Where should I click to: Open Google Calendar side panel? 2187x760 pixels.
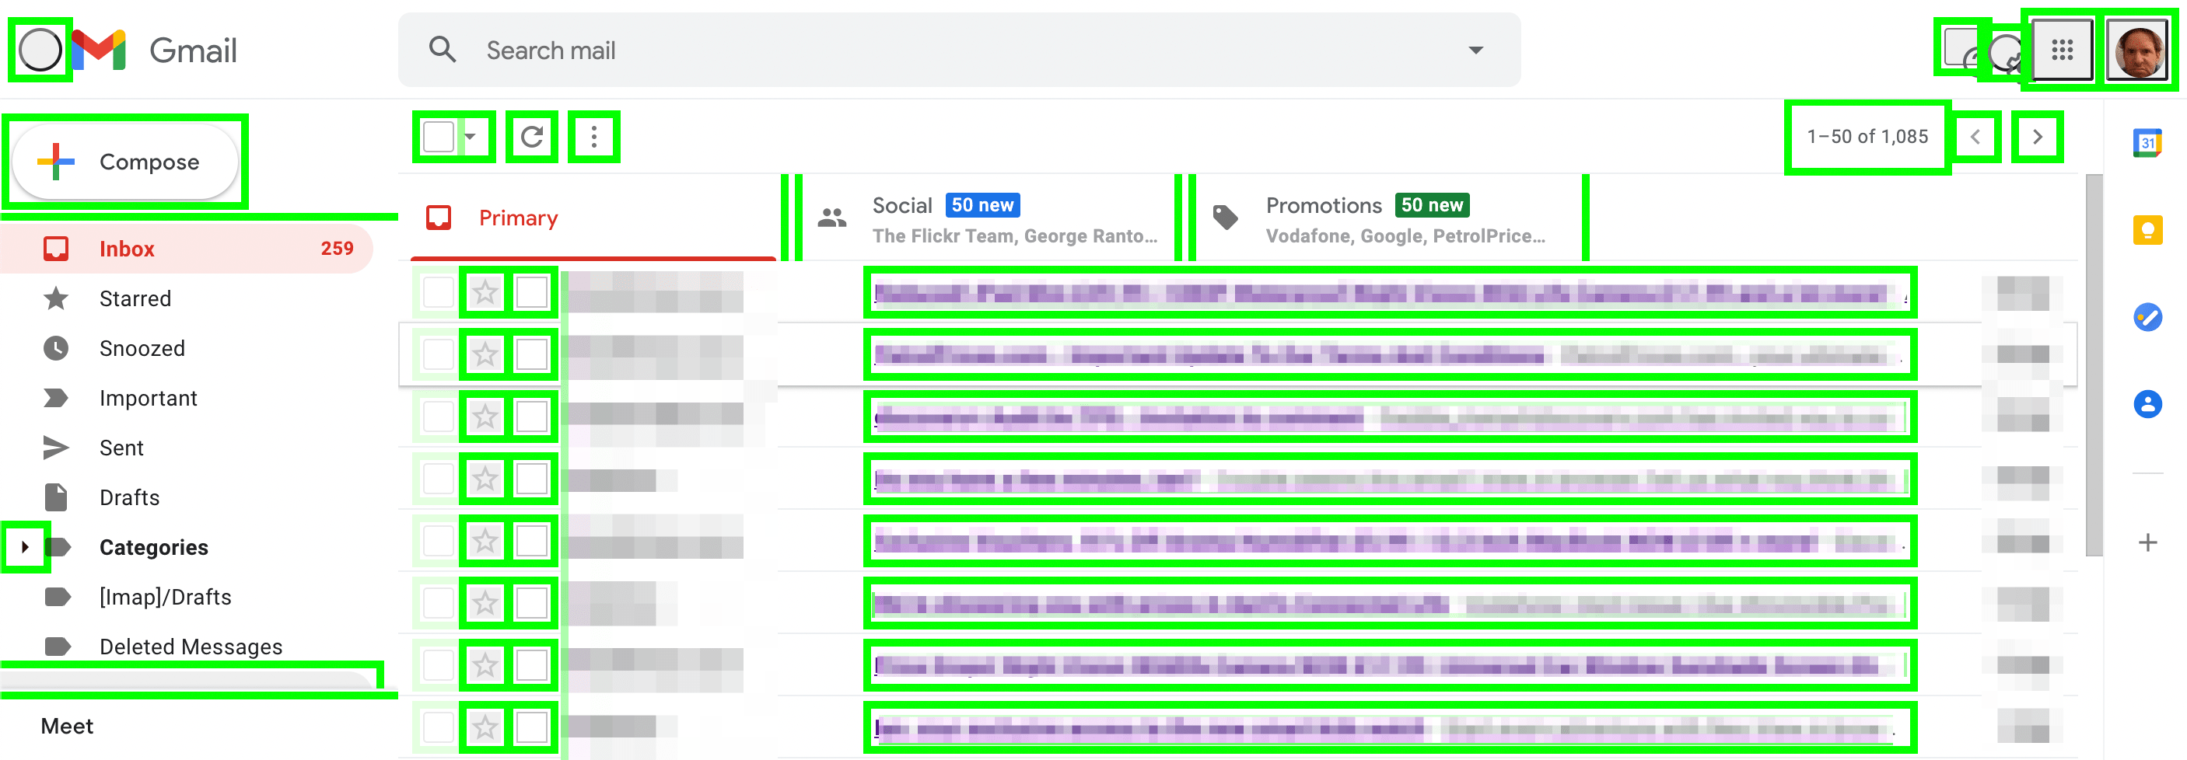(x=2147, y=141)
